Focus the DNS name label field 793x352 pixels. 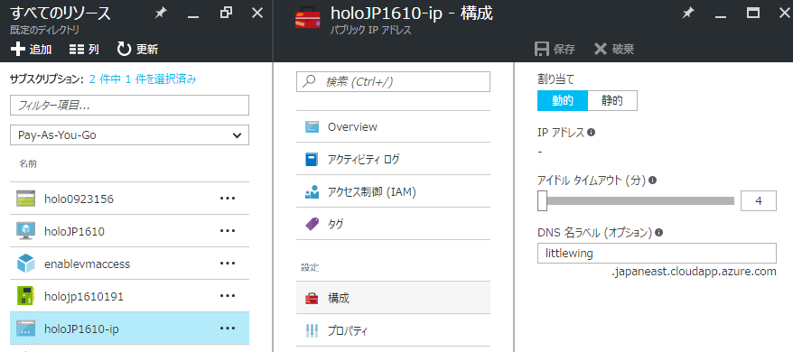point(657,253)
